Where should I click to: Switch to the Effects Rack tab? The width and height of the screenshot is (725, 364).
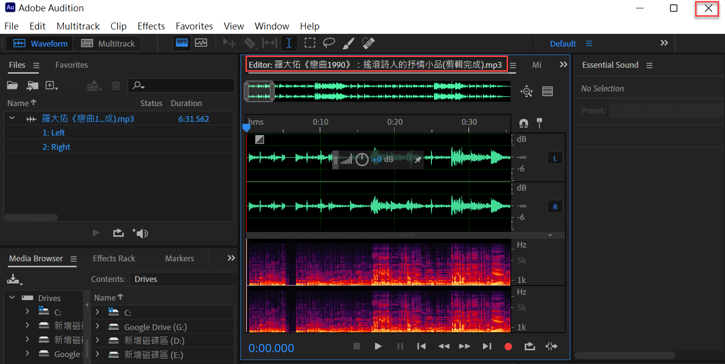[x=114, y=258]
